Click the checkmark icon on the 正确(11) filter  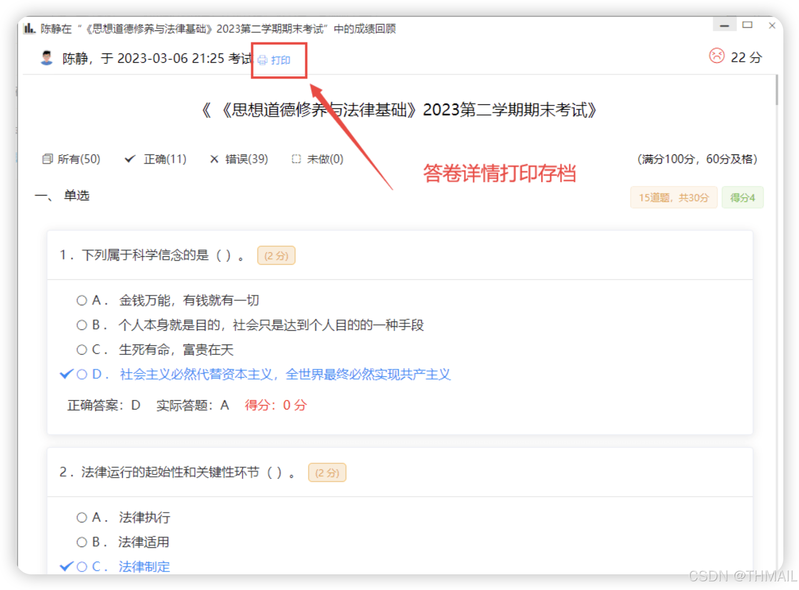coord(130,159)
